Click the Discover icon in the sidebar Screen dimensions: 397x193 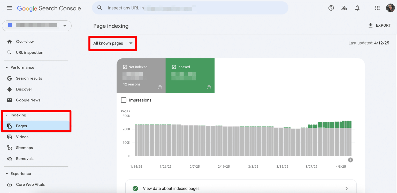(x=10, y=89)
